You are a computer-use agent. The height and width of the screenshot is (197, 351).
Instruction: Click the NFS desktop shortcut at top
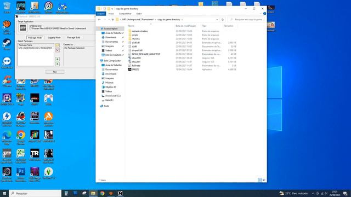[x=21, y=7]
